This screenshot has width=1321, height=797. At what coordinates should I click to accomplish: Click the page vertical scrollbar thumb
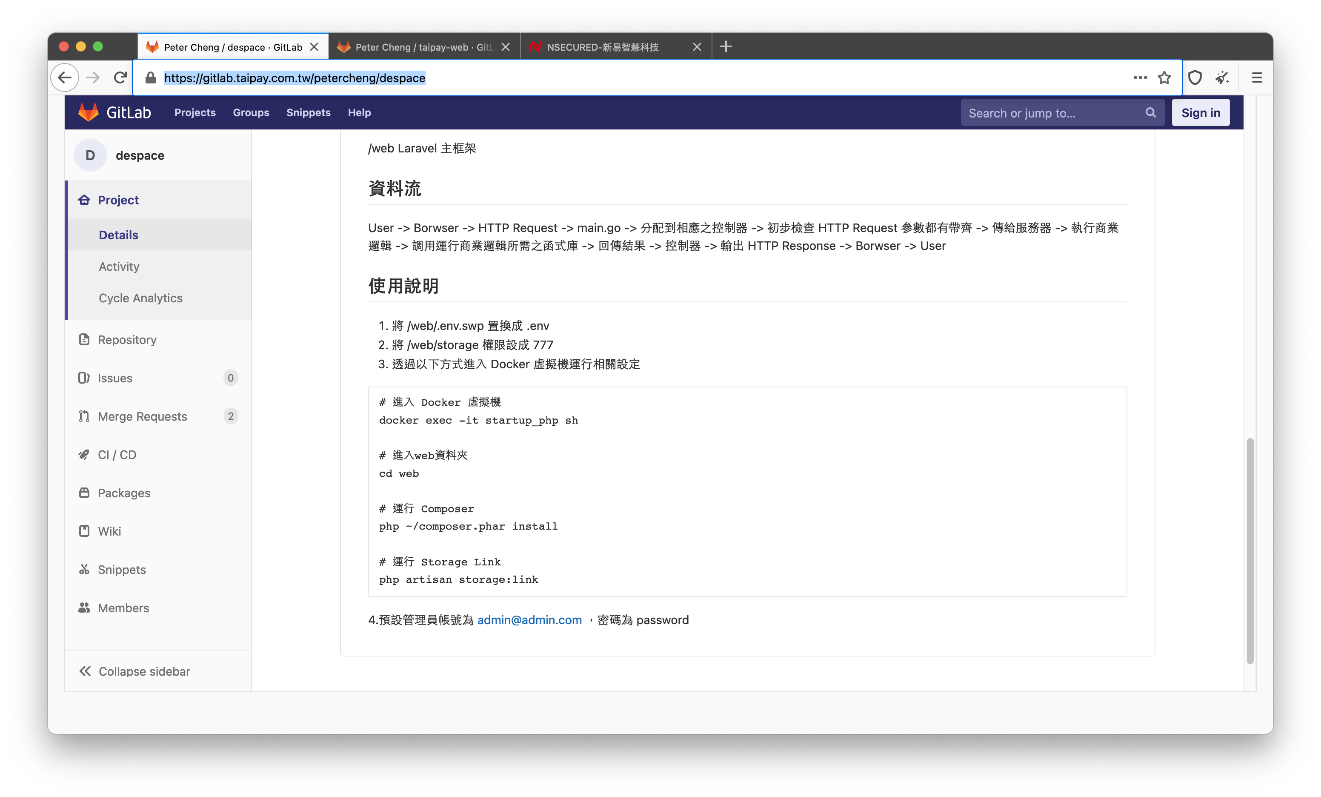pyautogui.click(x=1250, y=551)
